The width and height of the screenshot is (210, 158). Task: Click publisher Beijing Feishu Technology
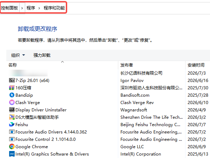150,124
